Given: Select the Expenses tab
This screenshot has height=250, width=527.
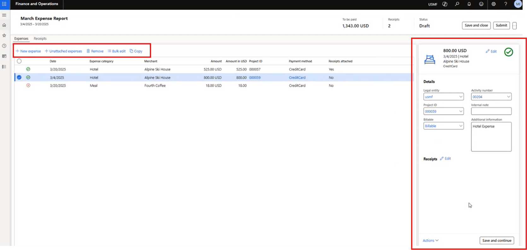Looking at the screenshot, I should tap(21, 39).
